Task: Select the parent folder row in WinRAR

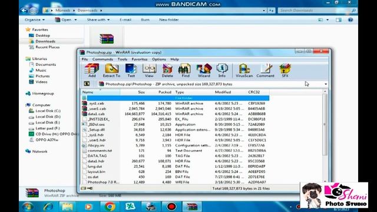Action: click(176, 98)
